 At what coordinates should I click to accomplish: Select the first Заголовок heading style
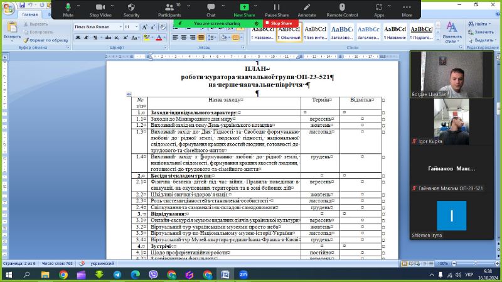tap(342, 33)
